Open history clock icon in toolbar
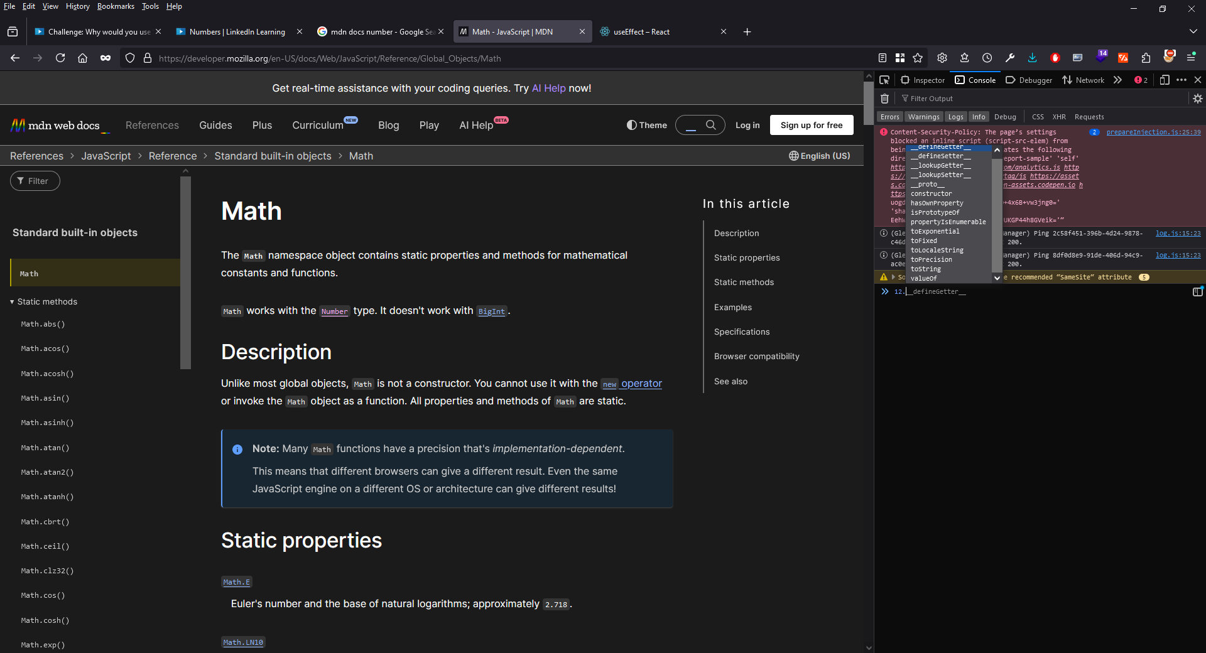The image size is (1206, 653). click(x=987, y=58)
